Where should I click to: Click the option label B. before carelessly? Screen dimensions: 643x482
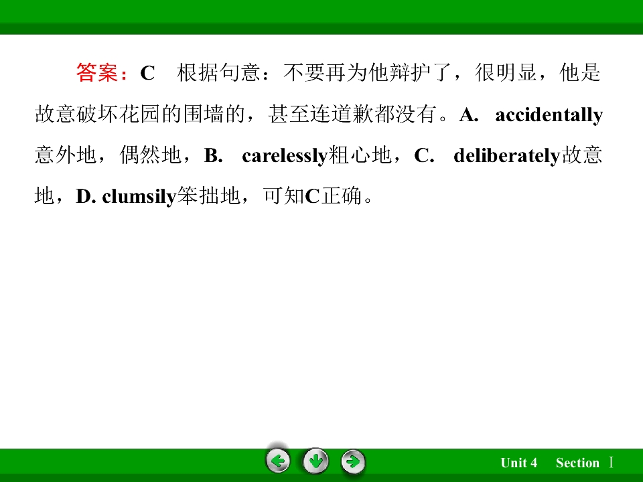(213, 156)
